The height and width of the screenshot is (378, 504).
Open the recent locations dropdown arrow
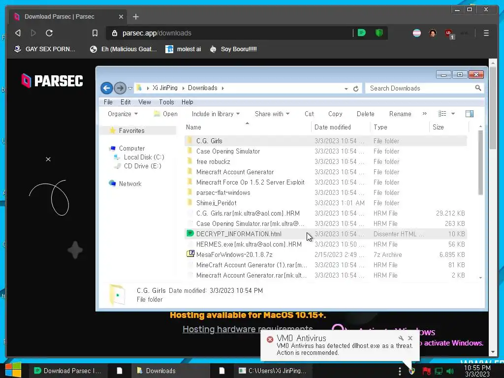click(x=130, y=89)
